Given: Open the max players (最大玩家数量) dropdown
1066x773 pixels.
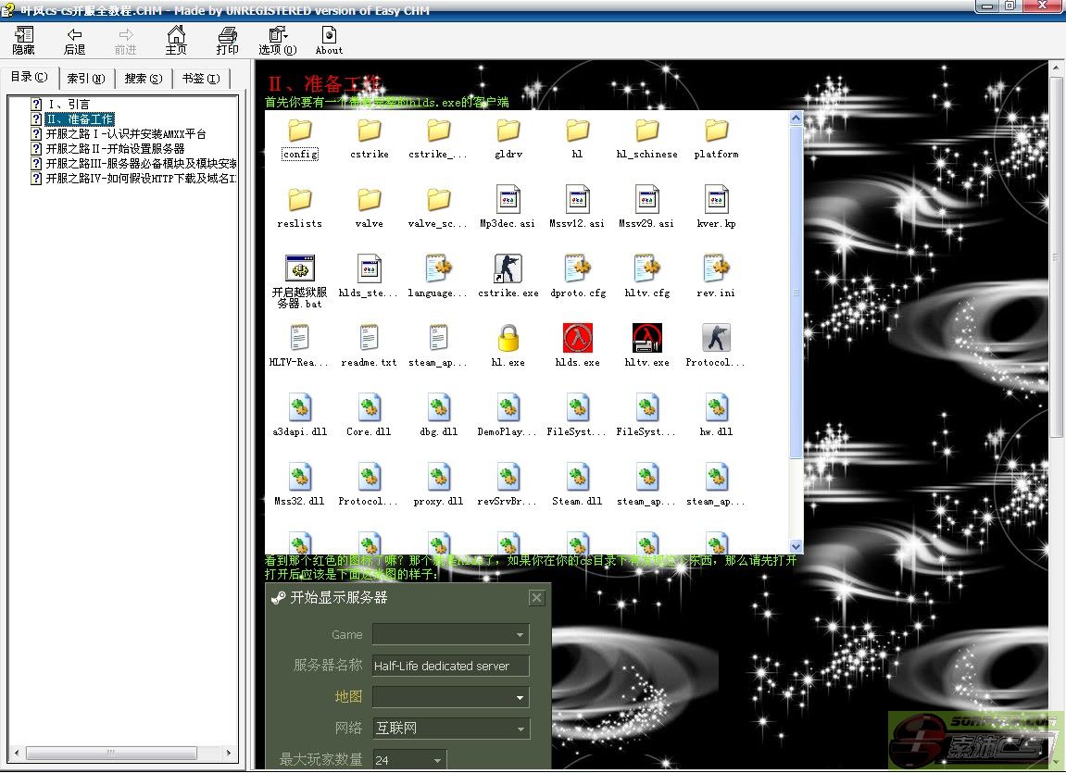Looking at the screenshot, I should pos(437,760).
